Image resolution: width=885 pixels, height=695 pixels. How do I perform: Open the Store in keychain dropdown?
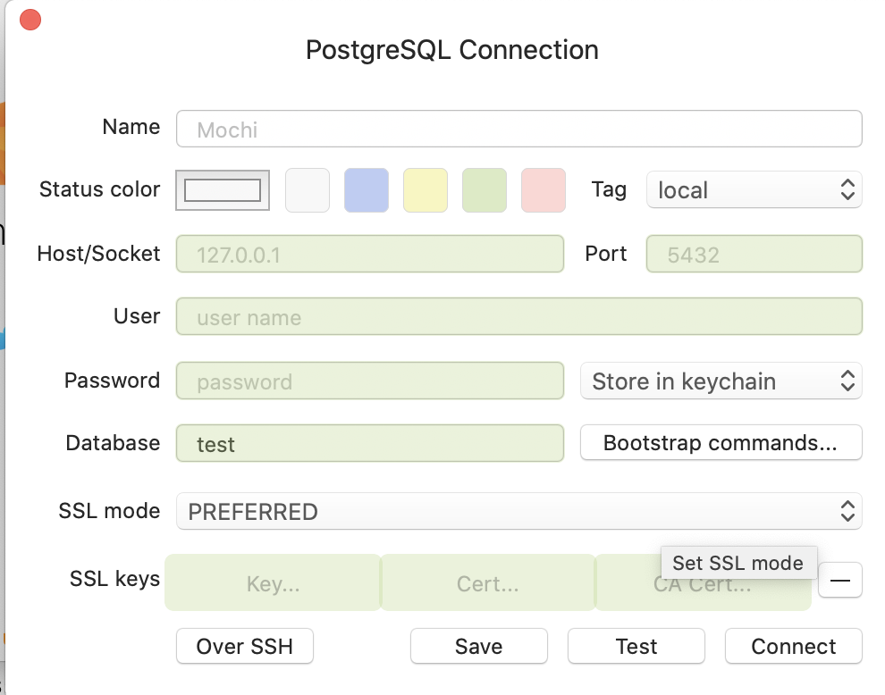point(721,381)
